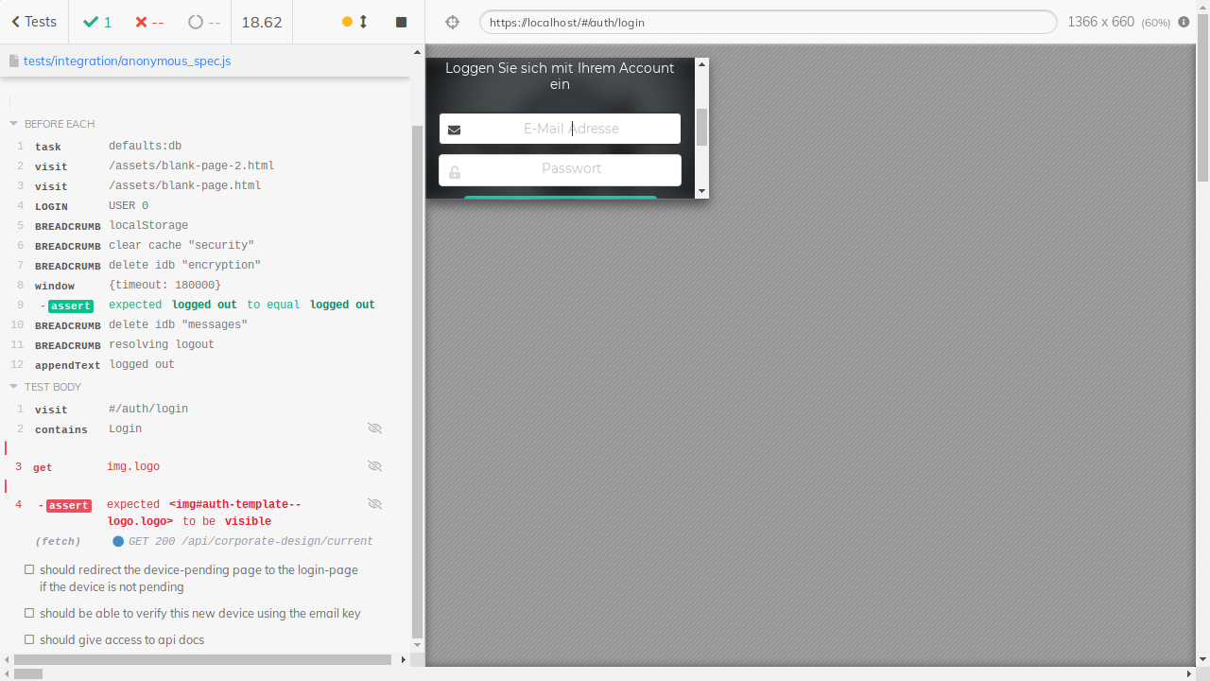1210x681 pixels.
Task: Toggle the yellow auto-scrolling indicator dot
Action: (346, 21)
